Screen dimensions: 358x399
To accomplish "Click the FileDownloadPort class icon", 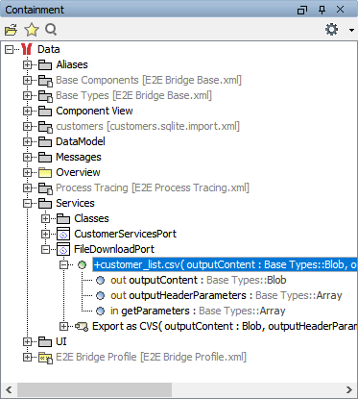I will coord(63,249).
